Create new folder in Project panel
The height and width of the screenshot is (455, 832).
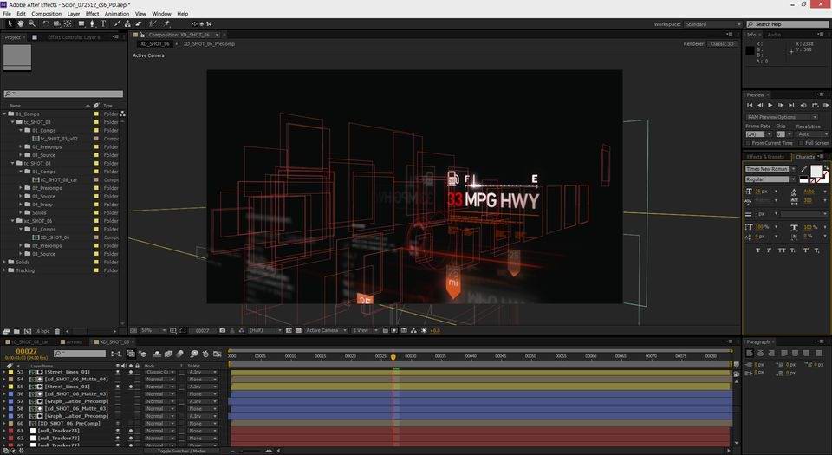tap(16, 331)
